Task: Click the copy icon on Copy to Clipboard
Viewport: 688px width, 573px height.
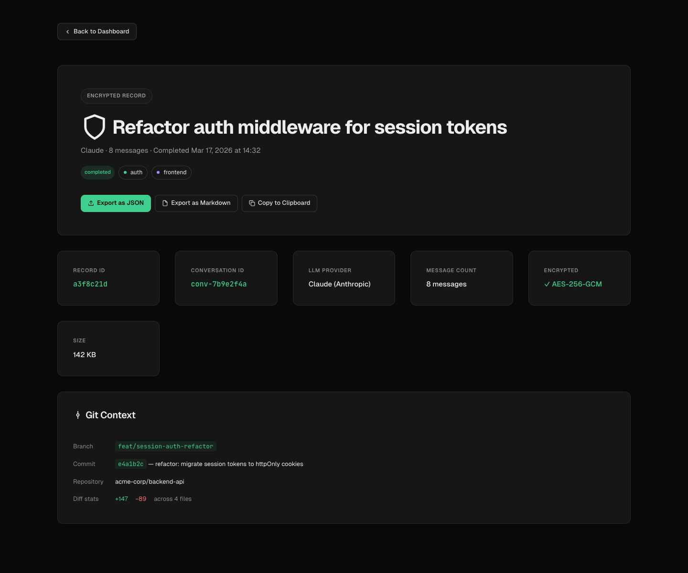Action: tap(252, 203)
